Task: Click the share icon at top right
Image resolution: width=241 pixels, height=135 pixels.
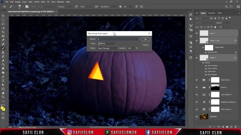Action: (x=238, y=7)
